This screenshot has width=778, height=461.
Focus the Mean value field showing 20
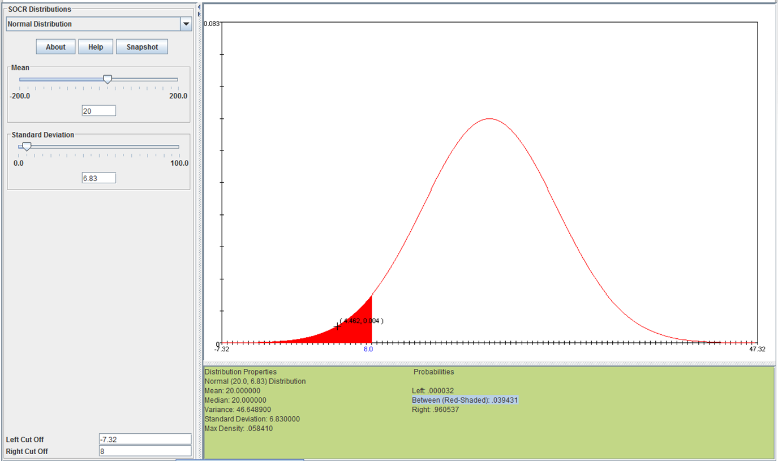(99, 111)
